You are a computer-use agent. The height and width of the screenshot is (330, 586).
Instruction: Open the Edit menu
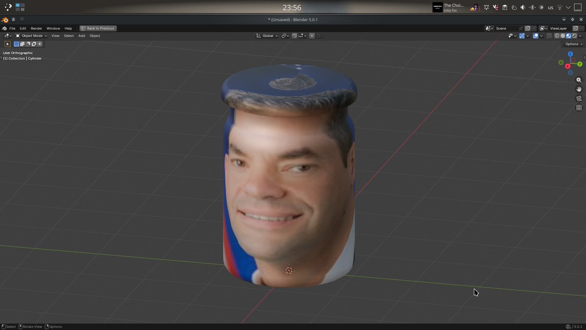tap(23, 28)
